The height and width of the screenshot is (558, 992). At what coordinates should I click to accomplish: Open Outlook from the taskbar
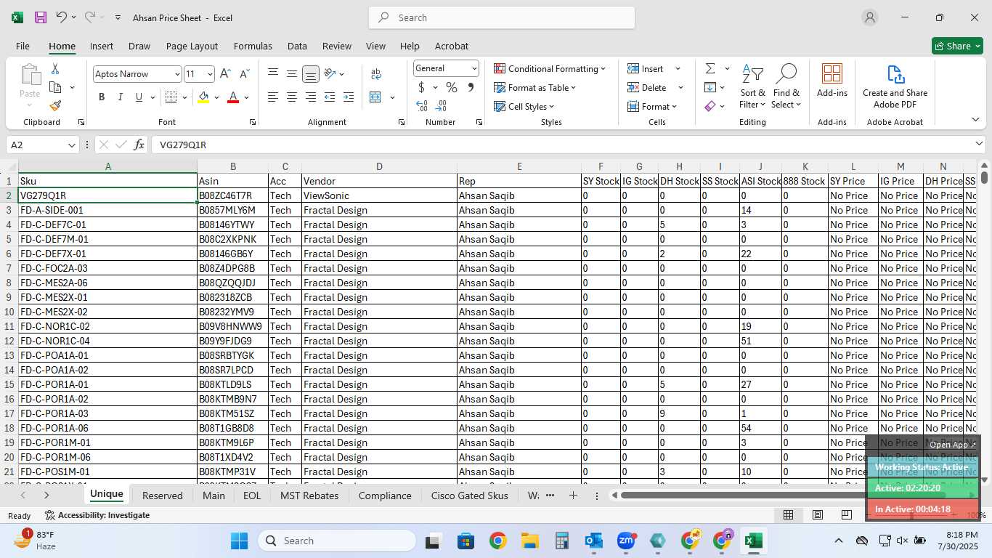tap(594, 541)
